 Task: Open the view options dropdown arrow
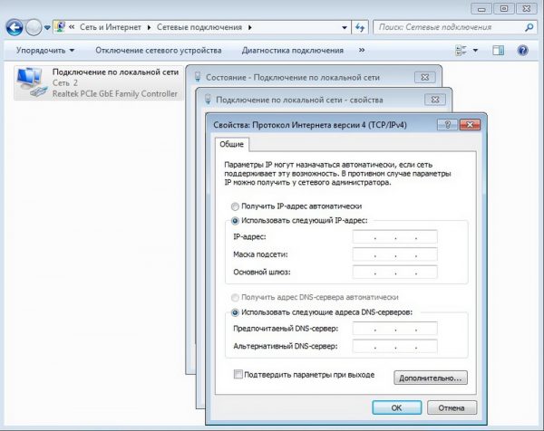[475, 51]
